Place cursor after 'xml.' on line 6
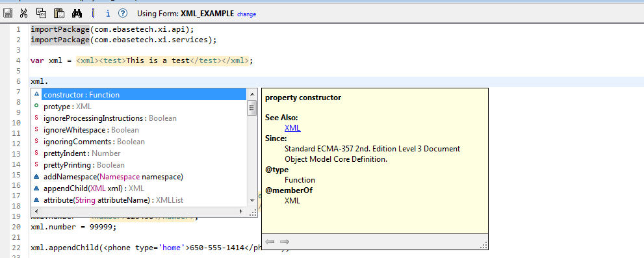Viewport: 644px width, 258px height. point(49,82)
